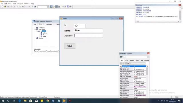Switch to the Layout tab in Properties
The height and width of the screenshot is (103, 183).
137,60
